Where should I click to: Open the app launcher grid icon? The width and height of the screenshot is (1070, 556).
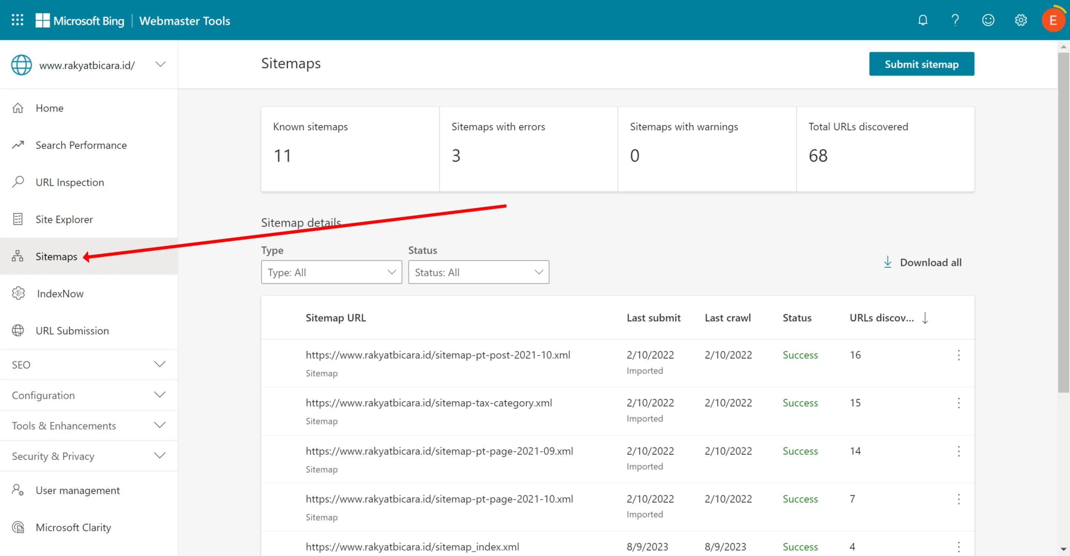(x=17, y=20)
